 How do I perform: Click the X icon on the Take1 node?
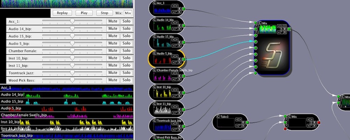(x=243, y=126)
